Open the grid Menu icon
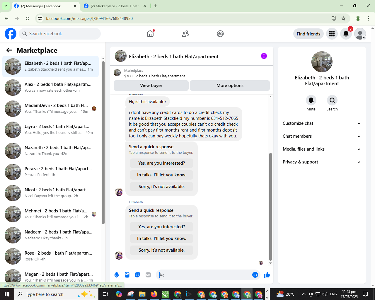375x300 pixels. click(x=332, y=34)
